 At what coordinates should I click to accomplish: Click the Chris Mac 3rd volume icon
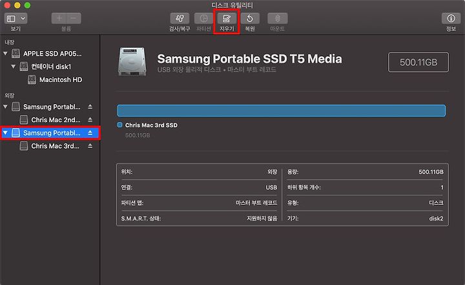tap(24, 146)
